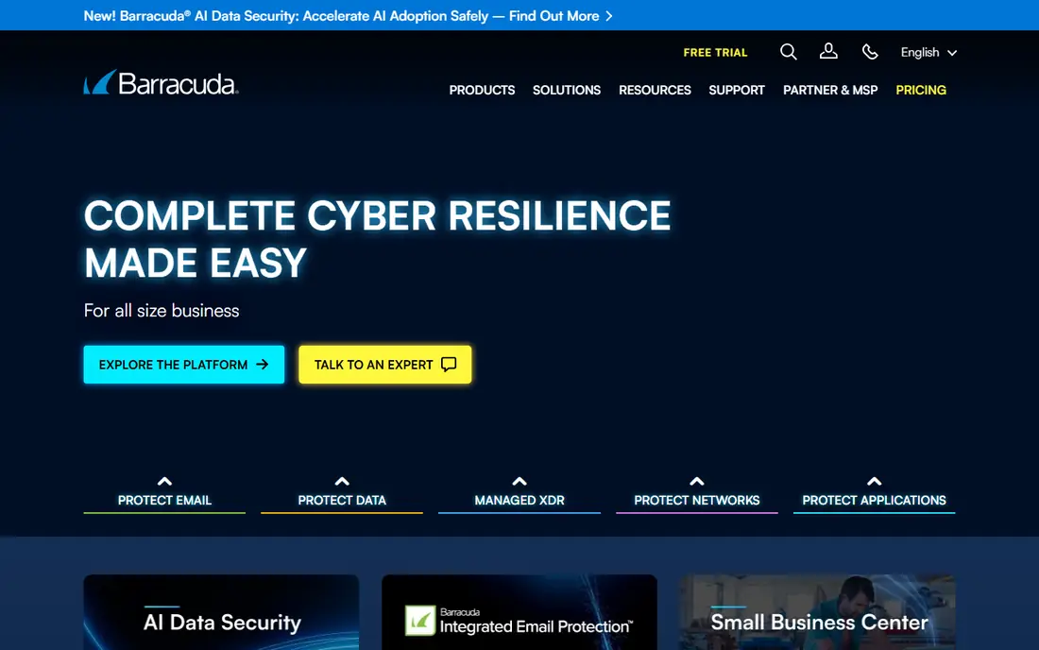The height and width of the screenshot is (650, 1039).
Task: Open the AI Data Security banner link
Action: [348, 15]
